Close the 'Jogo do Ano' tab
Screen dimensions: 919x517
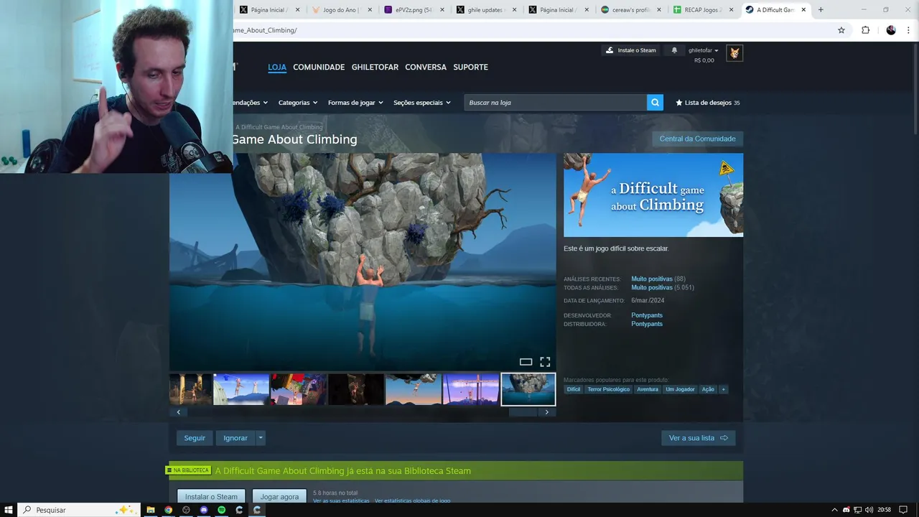tap(370, 10)
